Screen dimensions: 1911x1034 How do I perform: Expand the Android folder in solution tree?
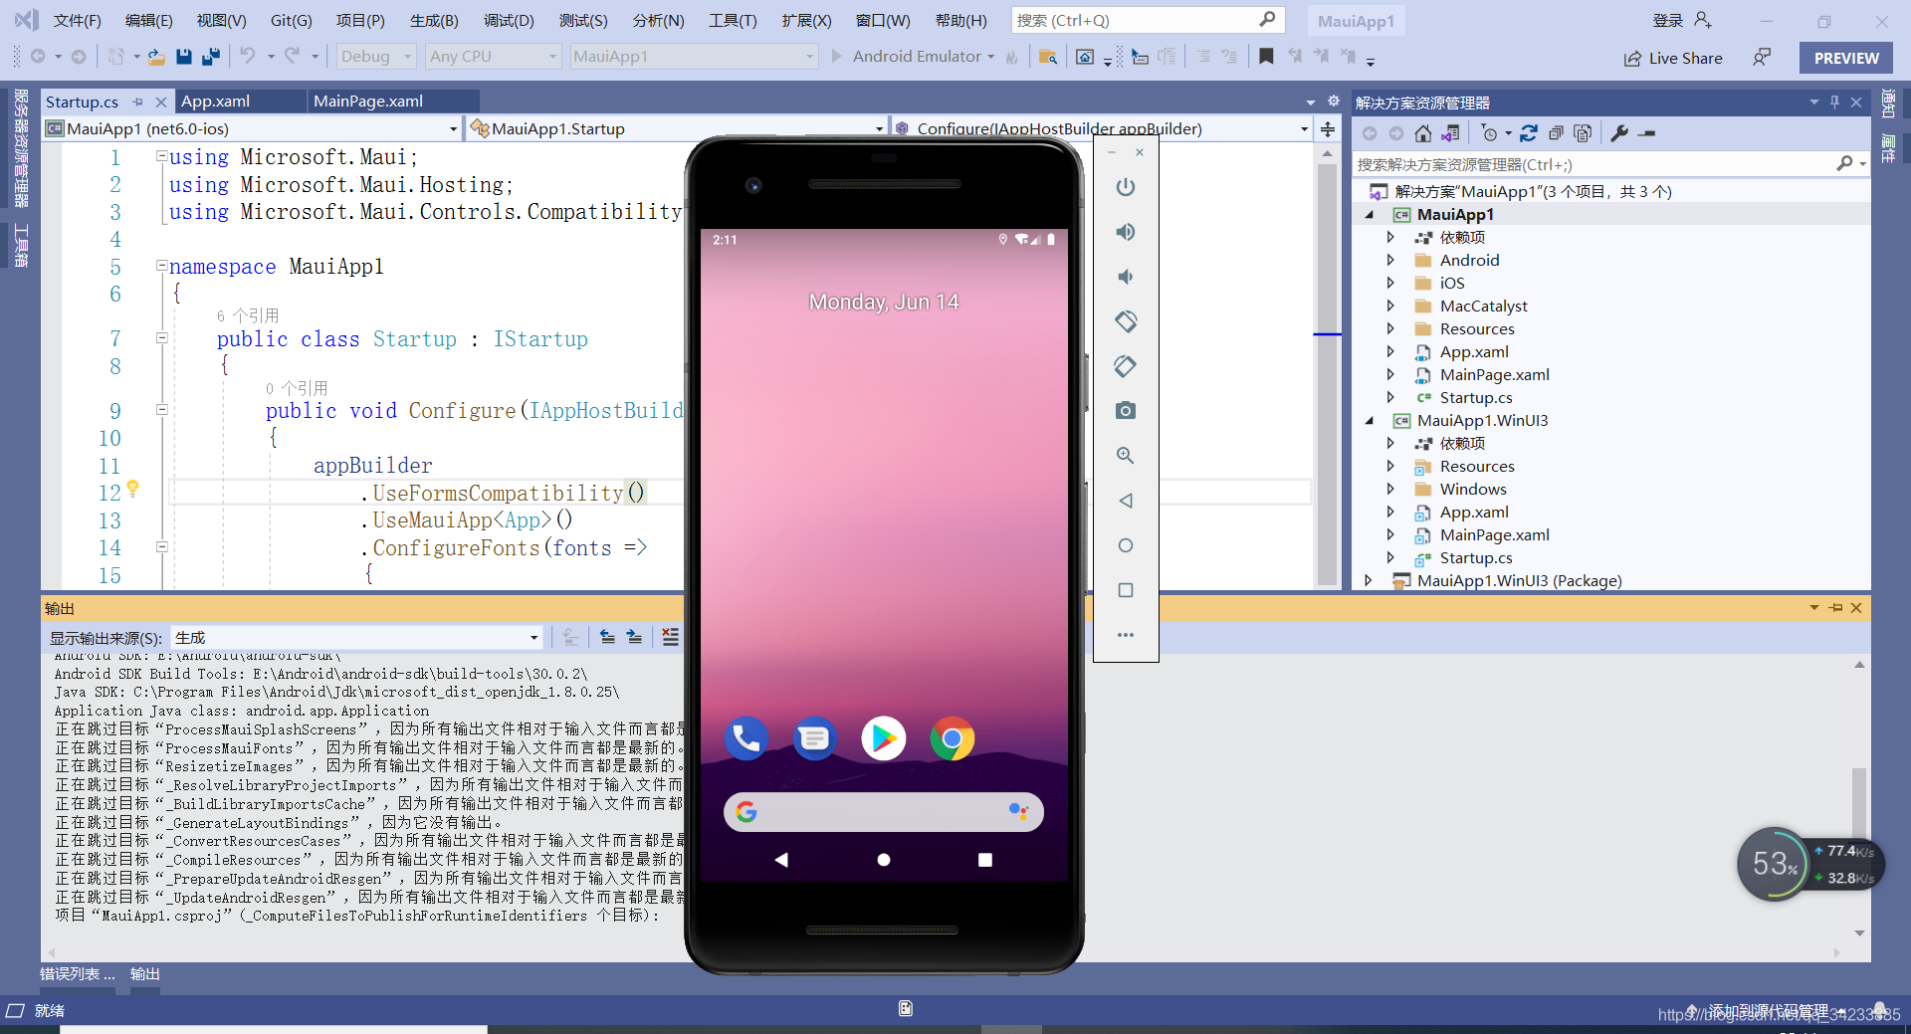pos(1390,260)
